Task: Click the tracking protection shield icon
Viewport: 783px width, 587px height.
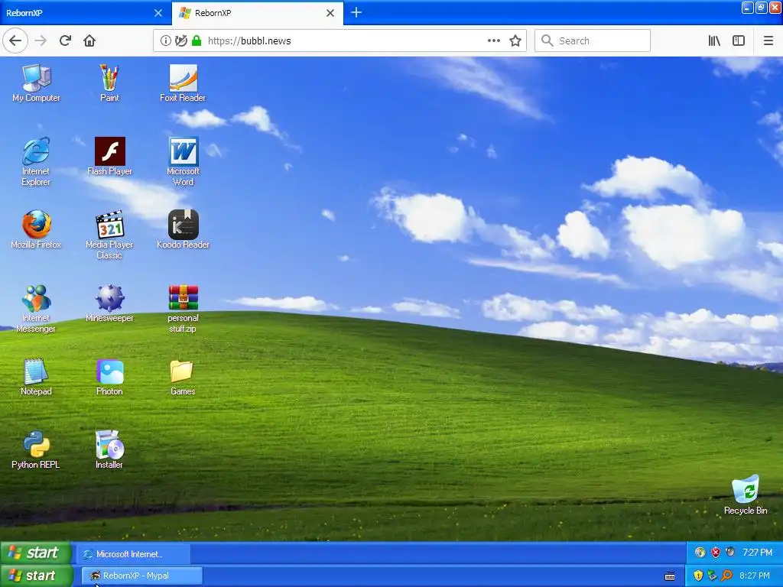Action: coord(181,41)
